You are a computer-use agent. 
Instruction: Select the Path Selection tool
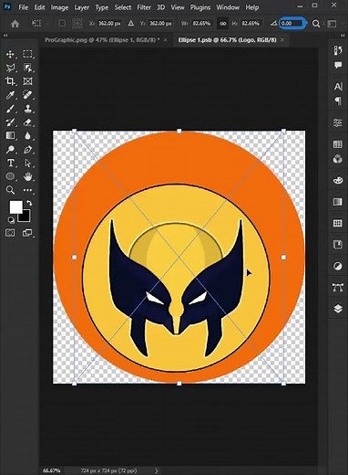click(27, 163)
